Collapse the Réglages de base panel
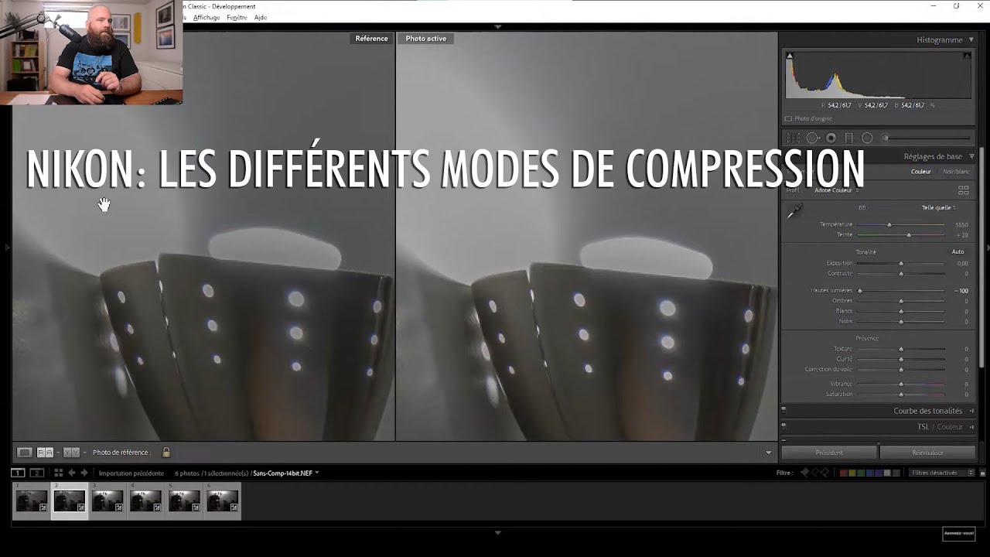The image size is (990, 557). tap(972, 156)
